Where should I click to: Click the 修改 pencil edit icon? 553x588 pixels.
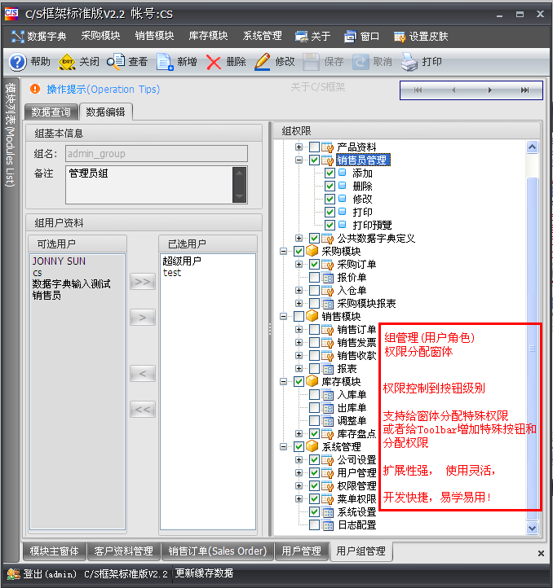click(263, 62)
